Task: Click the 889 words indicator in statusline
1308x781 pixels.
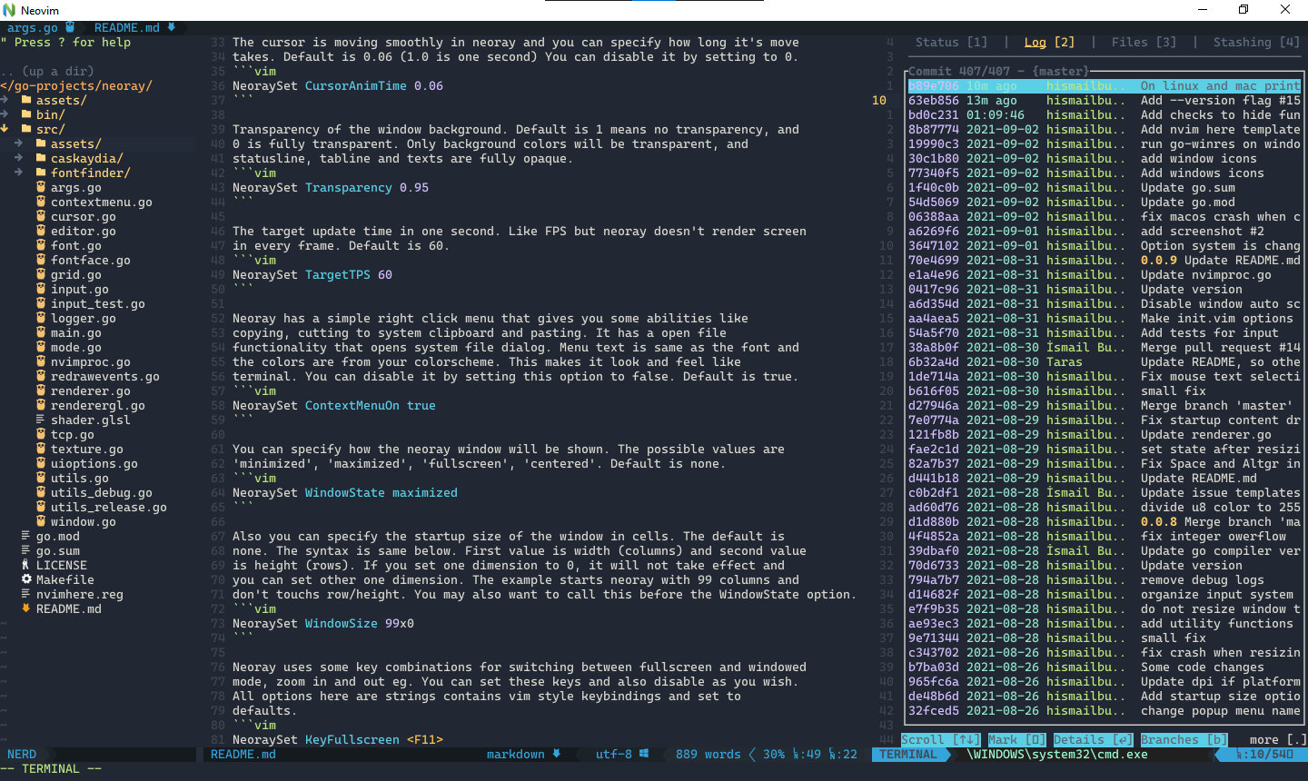Action: (708, 754)
